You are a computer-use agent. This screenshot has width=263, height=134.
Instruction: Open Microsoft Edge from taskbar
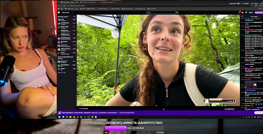pos(67,117)
